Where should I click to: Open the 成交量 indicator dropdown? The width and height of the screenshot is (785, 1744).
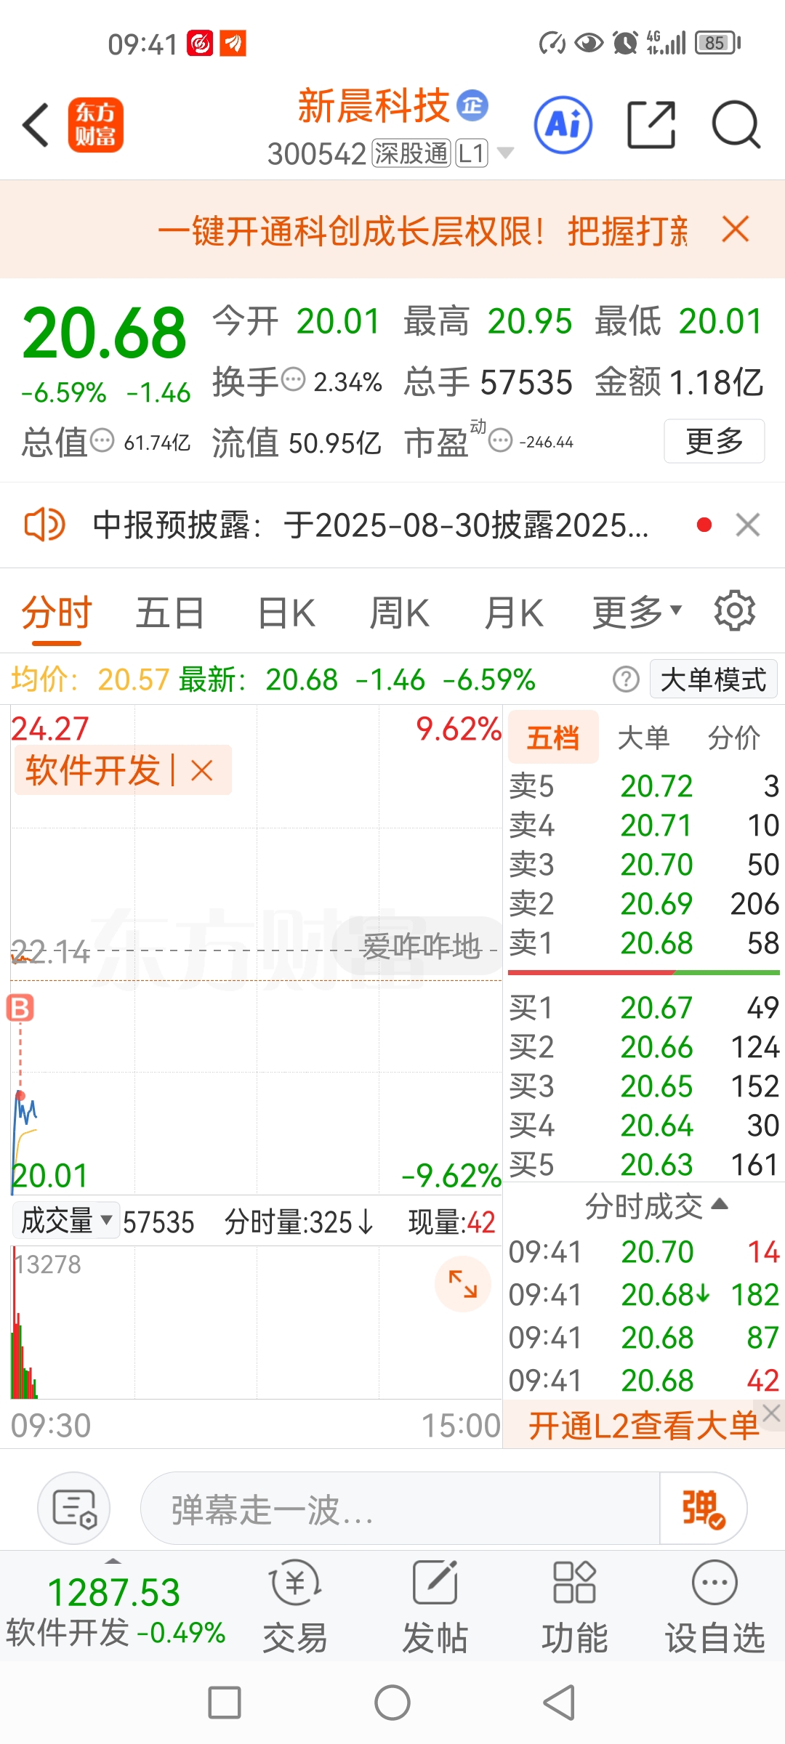tap(67, 1221)
